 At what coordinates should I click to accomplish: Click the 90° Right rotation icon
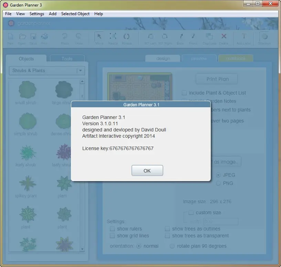(x=165, y=36)
